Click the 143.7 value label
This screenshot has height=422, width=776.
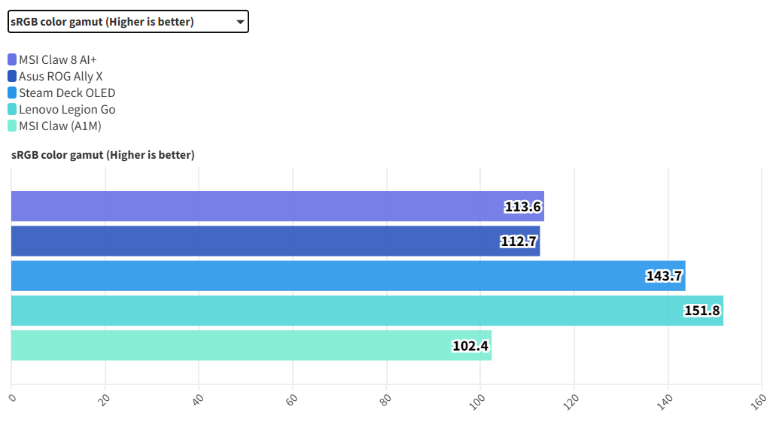(x=664, y=276)
